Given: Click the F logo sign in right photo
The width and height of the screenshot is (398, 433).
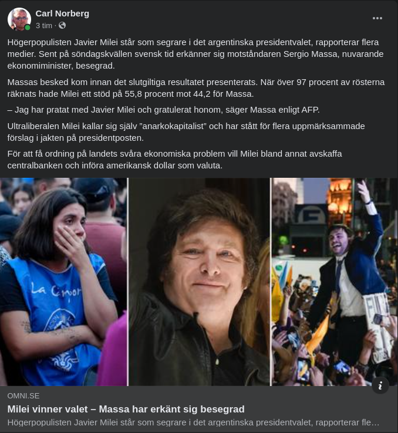Looking at the screenshot, I should (312, 215).
